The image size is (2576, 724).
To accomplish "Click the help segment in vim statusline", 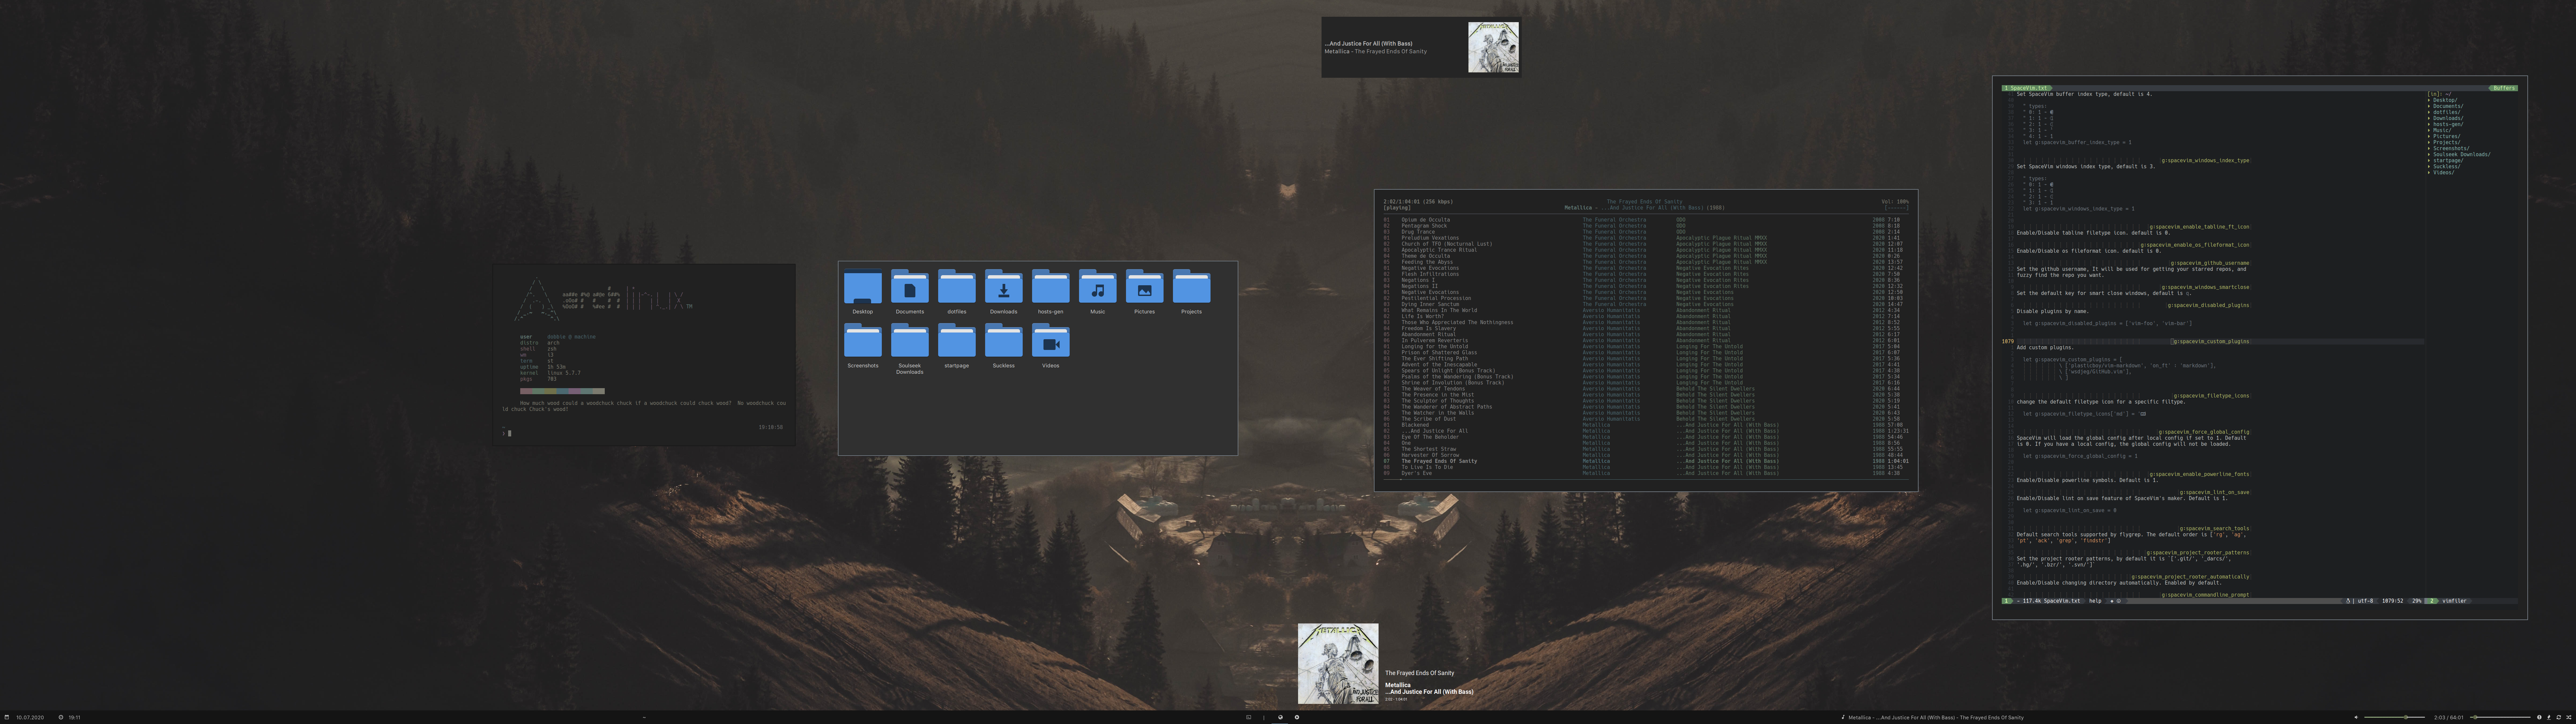I will [2095, 601].
